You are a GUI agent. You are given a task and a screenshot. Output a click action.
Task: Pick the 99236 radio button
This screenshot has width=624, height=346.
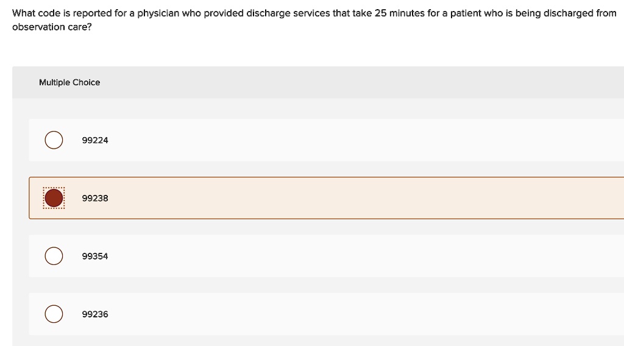coord(54,314)
